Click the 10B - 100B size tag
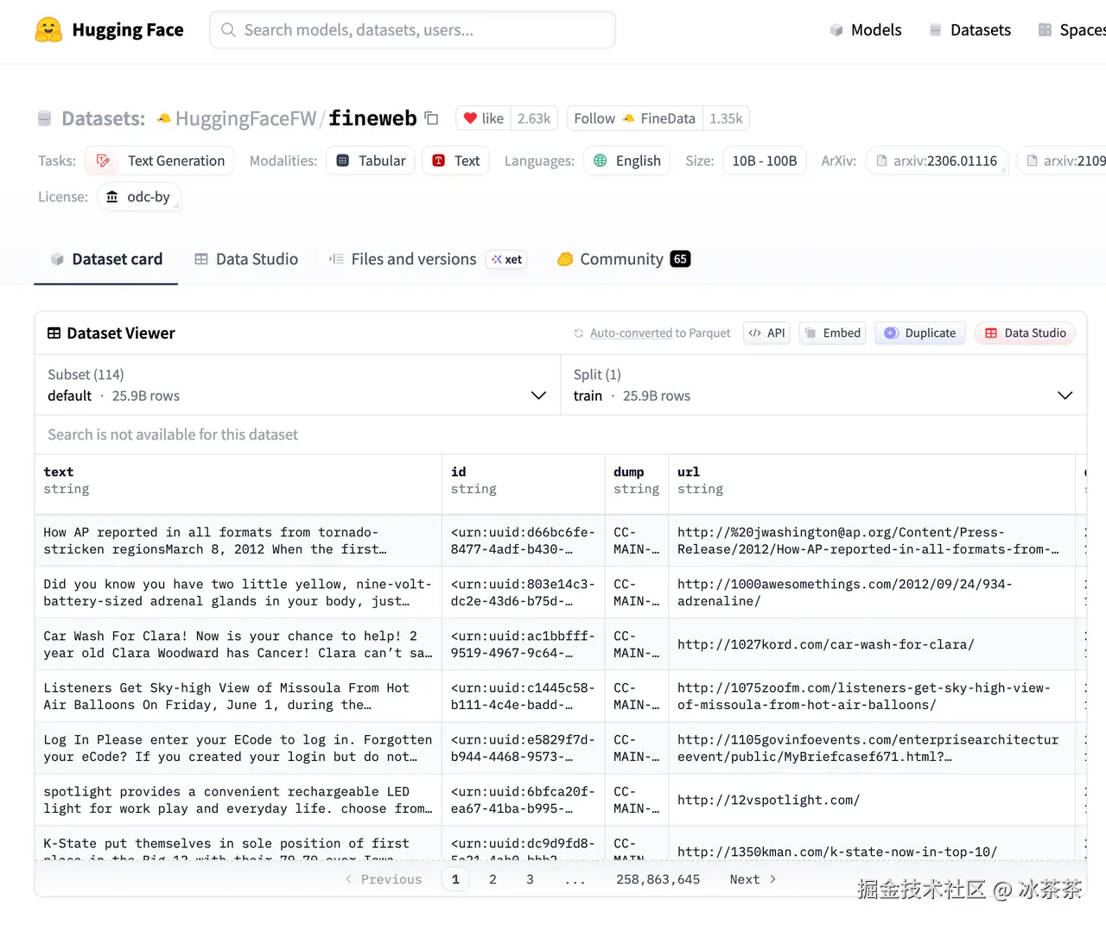 pyautogui.click(x=765, y=161)
